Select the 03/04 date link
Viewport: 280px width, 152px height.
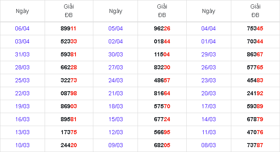point(22,41)
